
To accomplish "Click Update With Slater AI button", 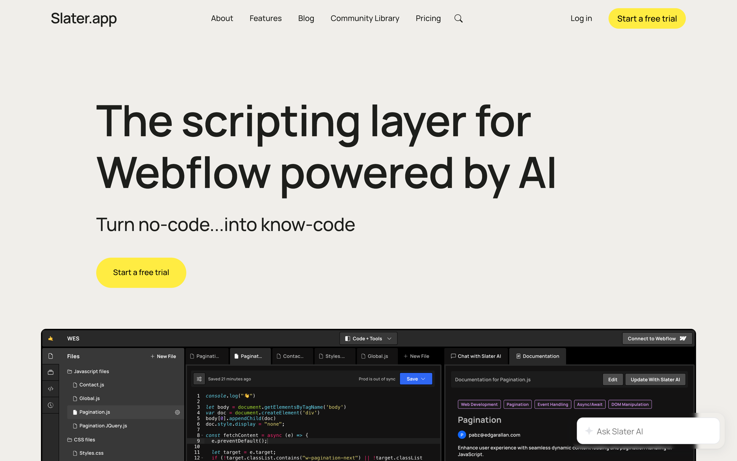I will tap(655, 380).
